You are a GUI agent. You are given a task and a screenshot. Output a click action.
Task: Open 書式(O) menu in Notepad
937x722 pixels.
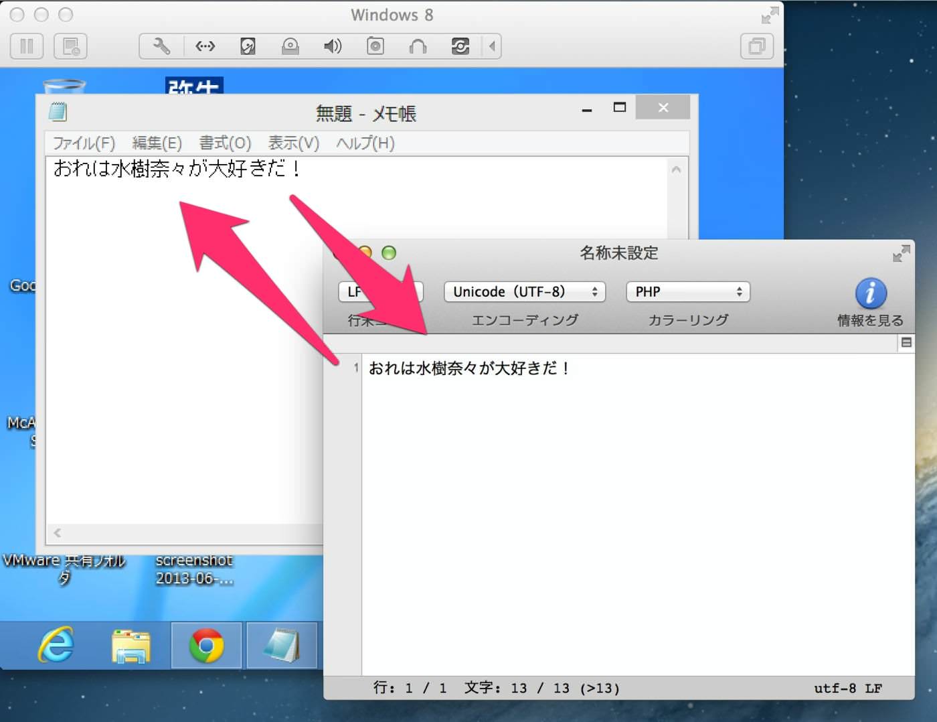[x=225, y=143]
